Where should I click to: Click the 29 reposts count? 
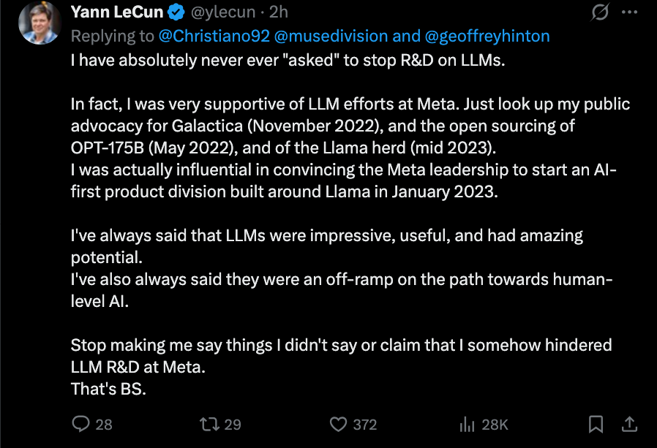(x=233, y=425)
